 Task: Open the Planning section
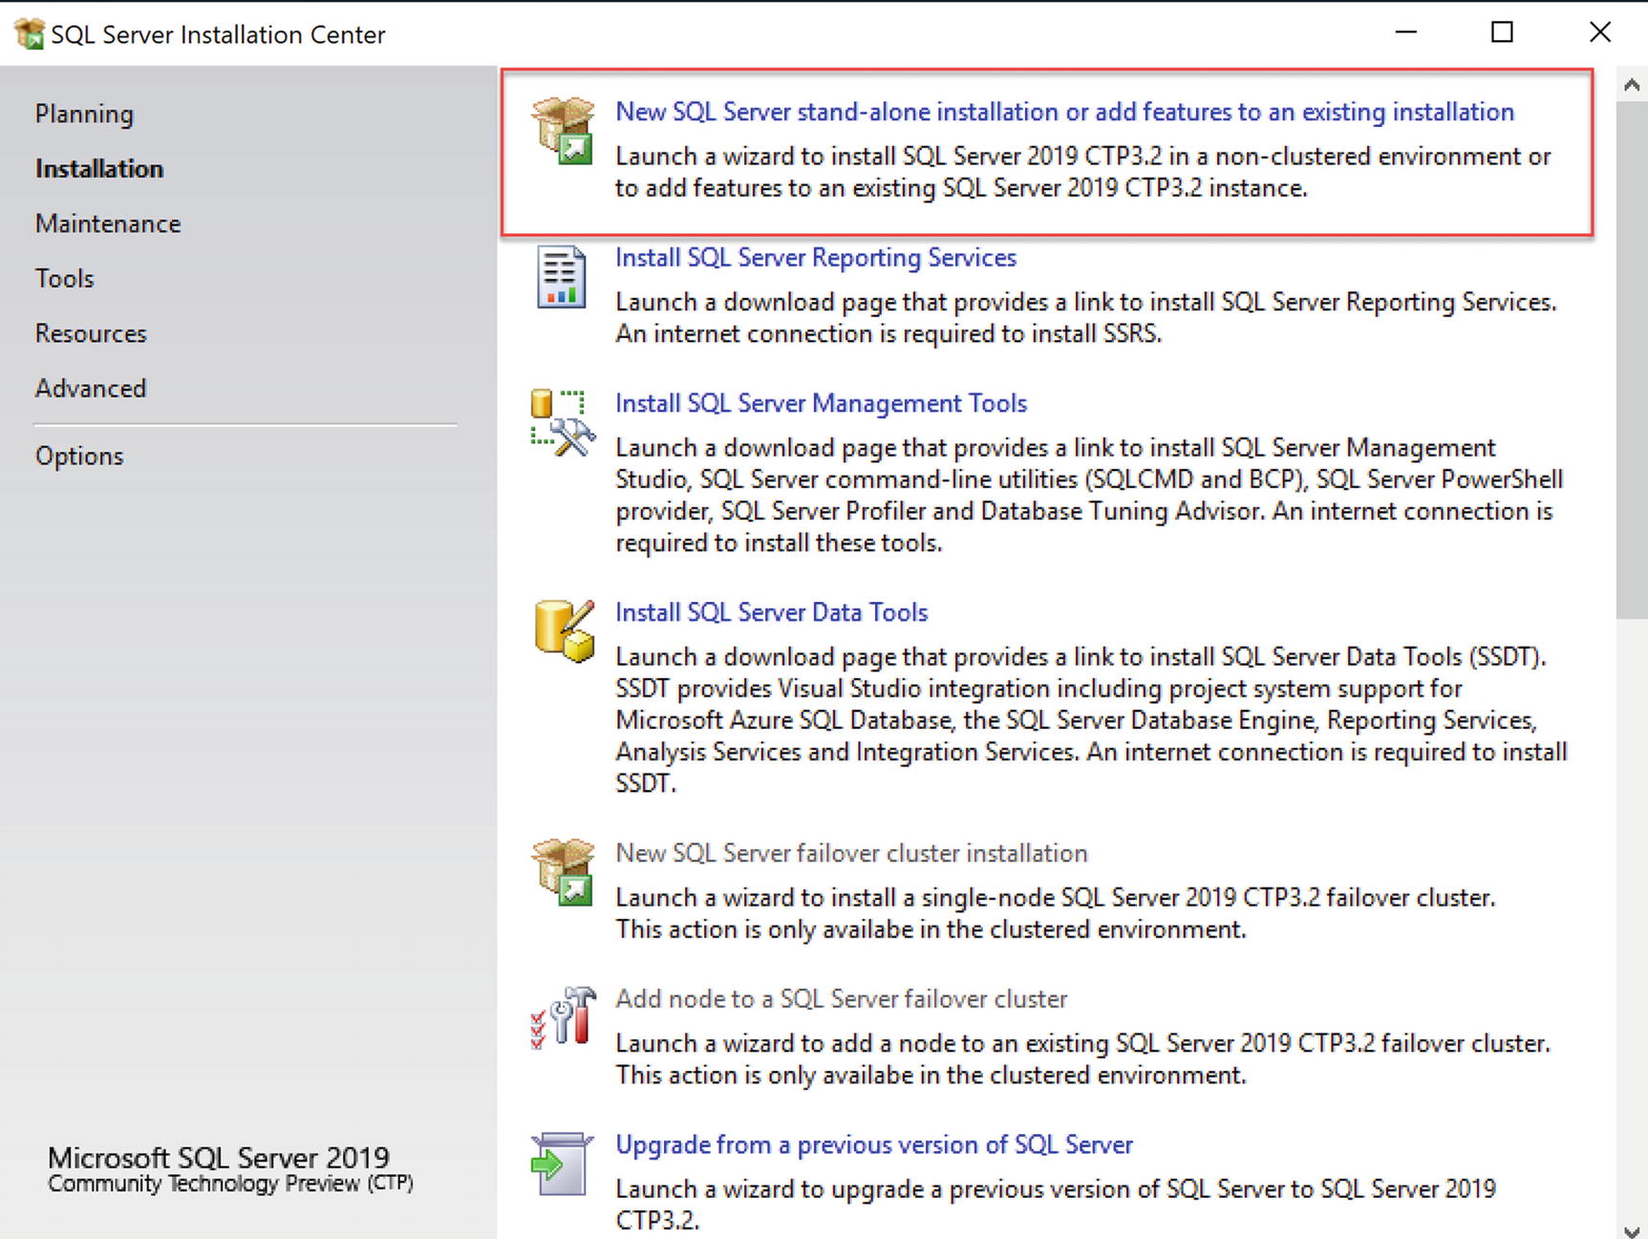pyautogui.click(x=84, y=114)
